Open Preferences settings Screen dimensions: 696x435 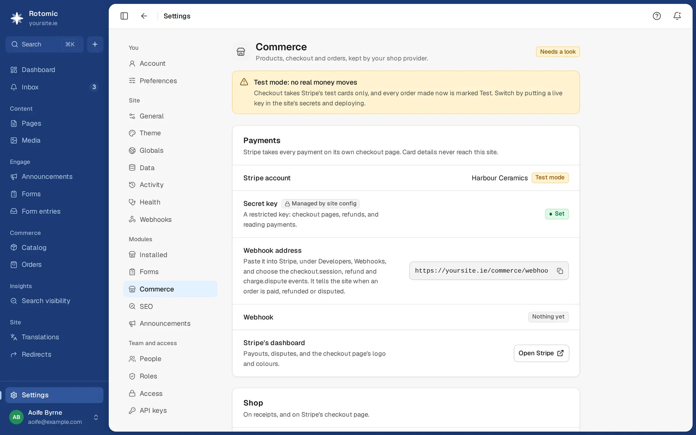170,81
